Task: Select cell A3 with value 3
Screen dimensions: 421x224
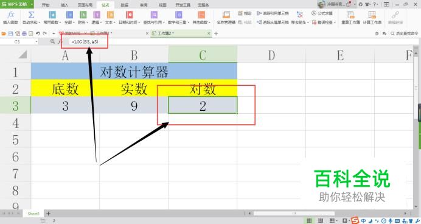Action: (x=65, y=105)
